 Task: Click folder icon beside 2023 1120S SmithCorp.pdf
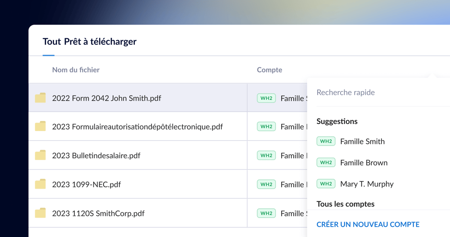click(x=40, y=213)
